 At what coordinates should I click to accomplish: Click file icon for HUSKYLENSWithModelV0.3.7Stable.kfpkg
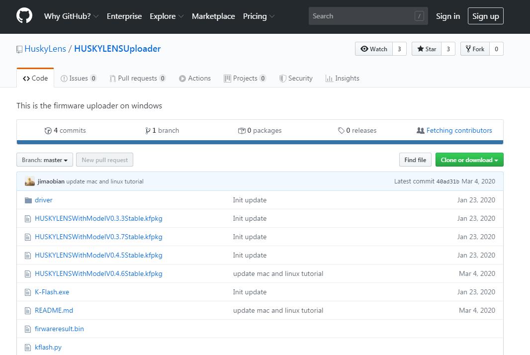28,237
